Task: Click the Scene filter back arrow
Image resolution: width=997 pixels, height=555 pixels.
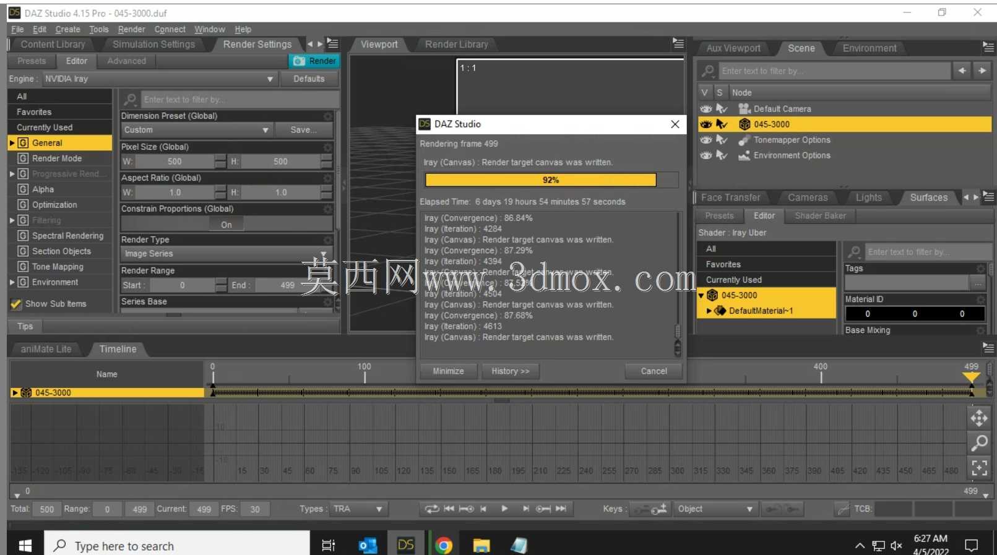Action: 962,71
